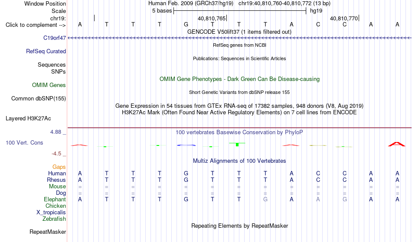Select the Human species label
The image size is (412, 242).
57,173
